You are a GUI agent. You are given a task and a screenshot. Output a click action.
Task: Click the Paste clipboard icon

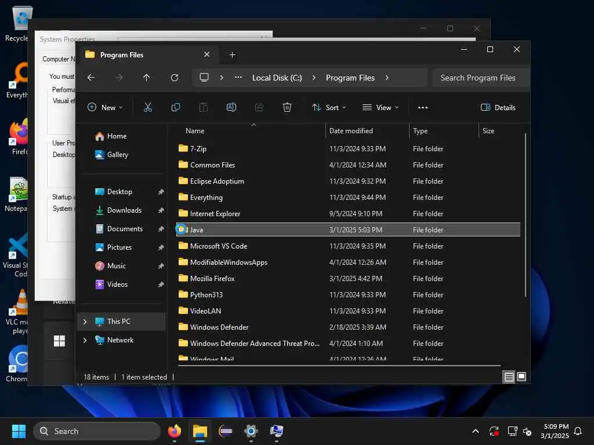point(204,107)
